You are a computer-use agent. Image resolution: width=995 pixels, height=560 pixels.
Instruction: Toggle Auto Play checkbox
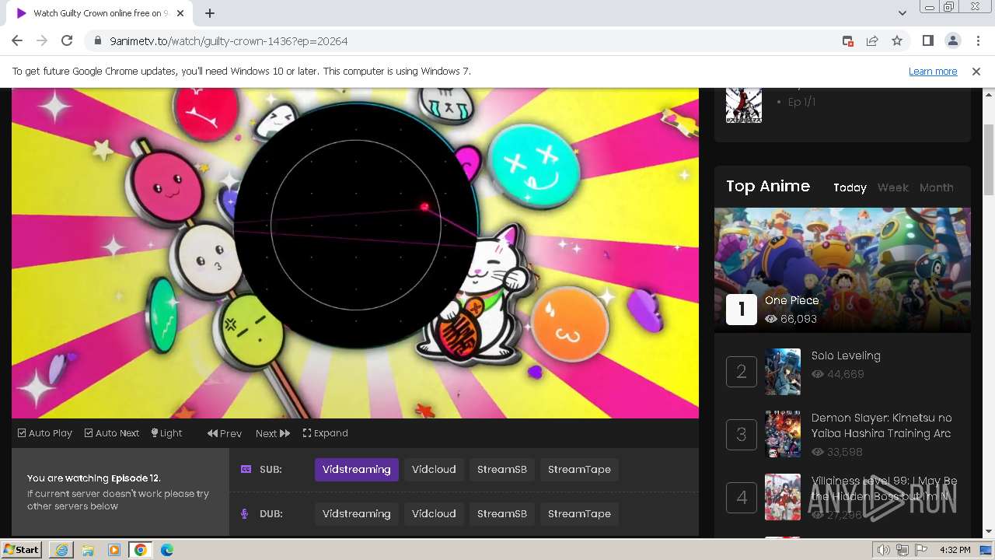45,433
